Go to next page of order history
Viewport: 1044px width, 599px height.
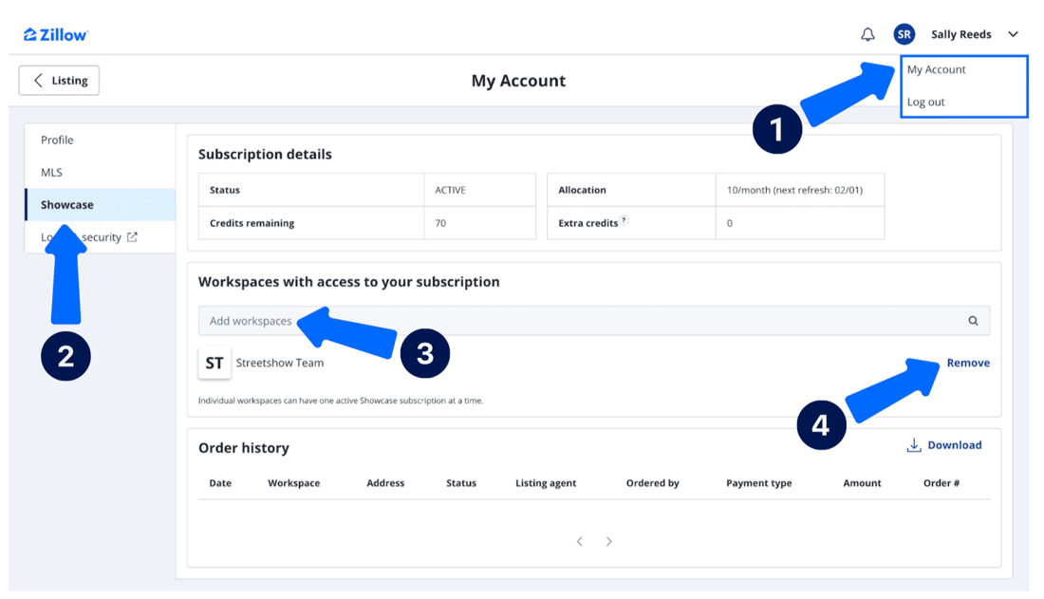click(x=608, y=541)
